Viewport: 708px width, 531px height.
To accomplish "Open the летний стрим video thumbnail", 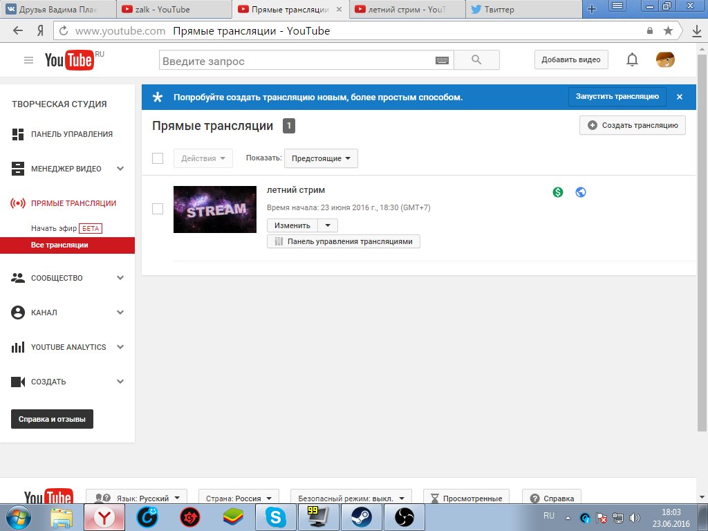I will click(x=214, y=209).
